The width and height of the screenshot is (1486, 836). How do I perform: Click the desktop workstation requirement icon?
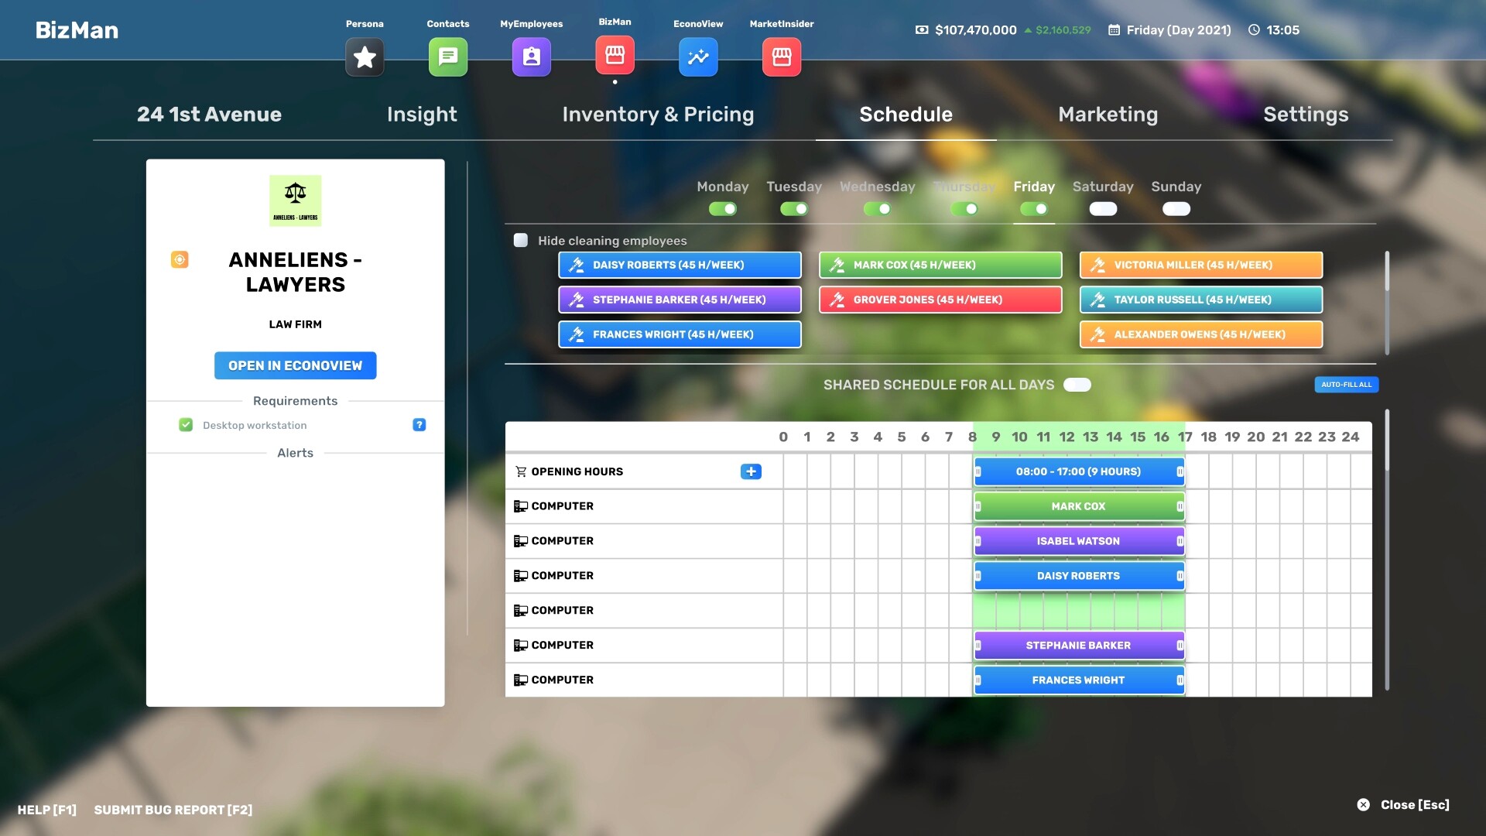pos(185,426)
